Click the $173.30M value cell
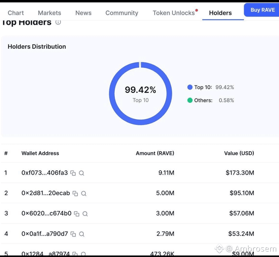The width and height of the screenshot is (279, 257). (x=240, y=172)
